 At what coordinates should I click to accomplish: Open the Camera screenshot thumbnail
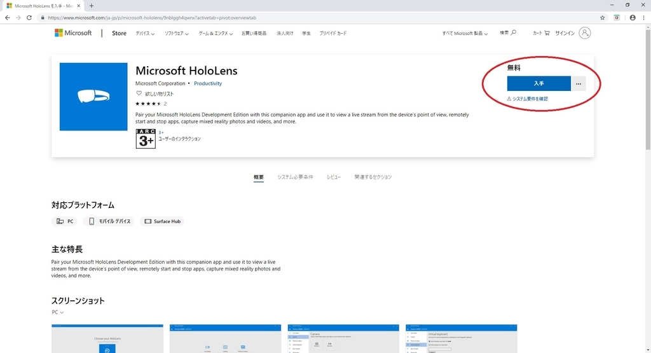pos(343,339)
